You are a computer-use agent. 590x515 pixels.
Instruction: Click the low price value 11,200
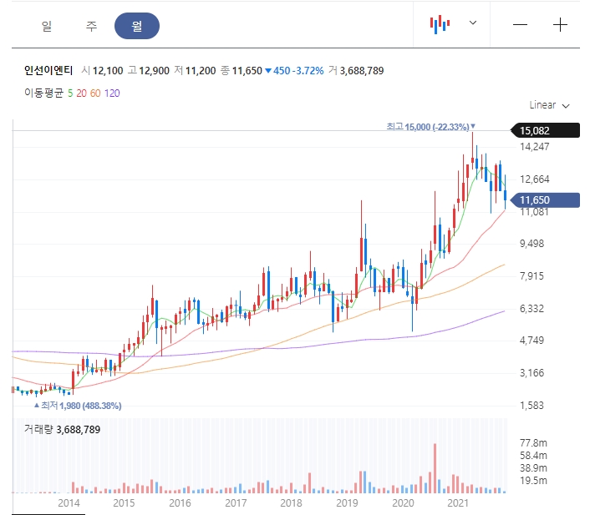(x=201, y=71)
